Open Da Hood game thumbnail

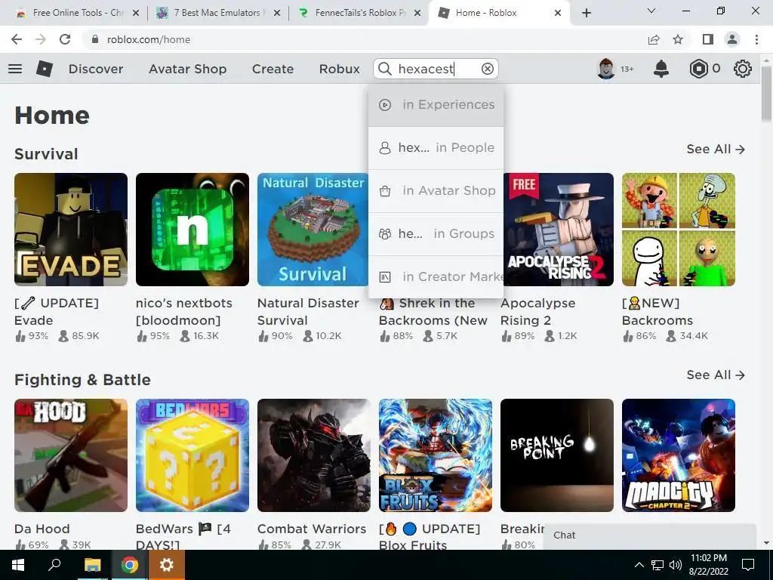tap(71, 455)
